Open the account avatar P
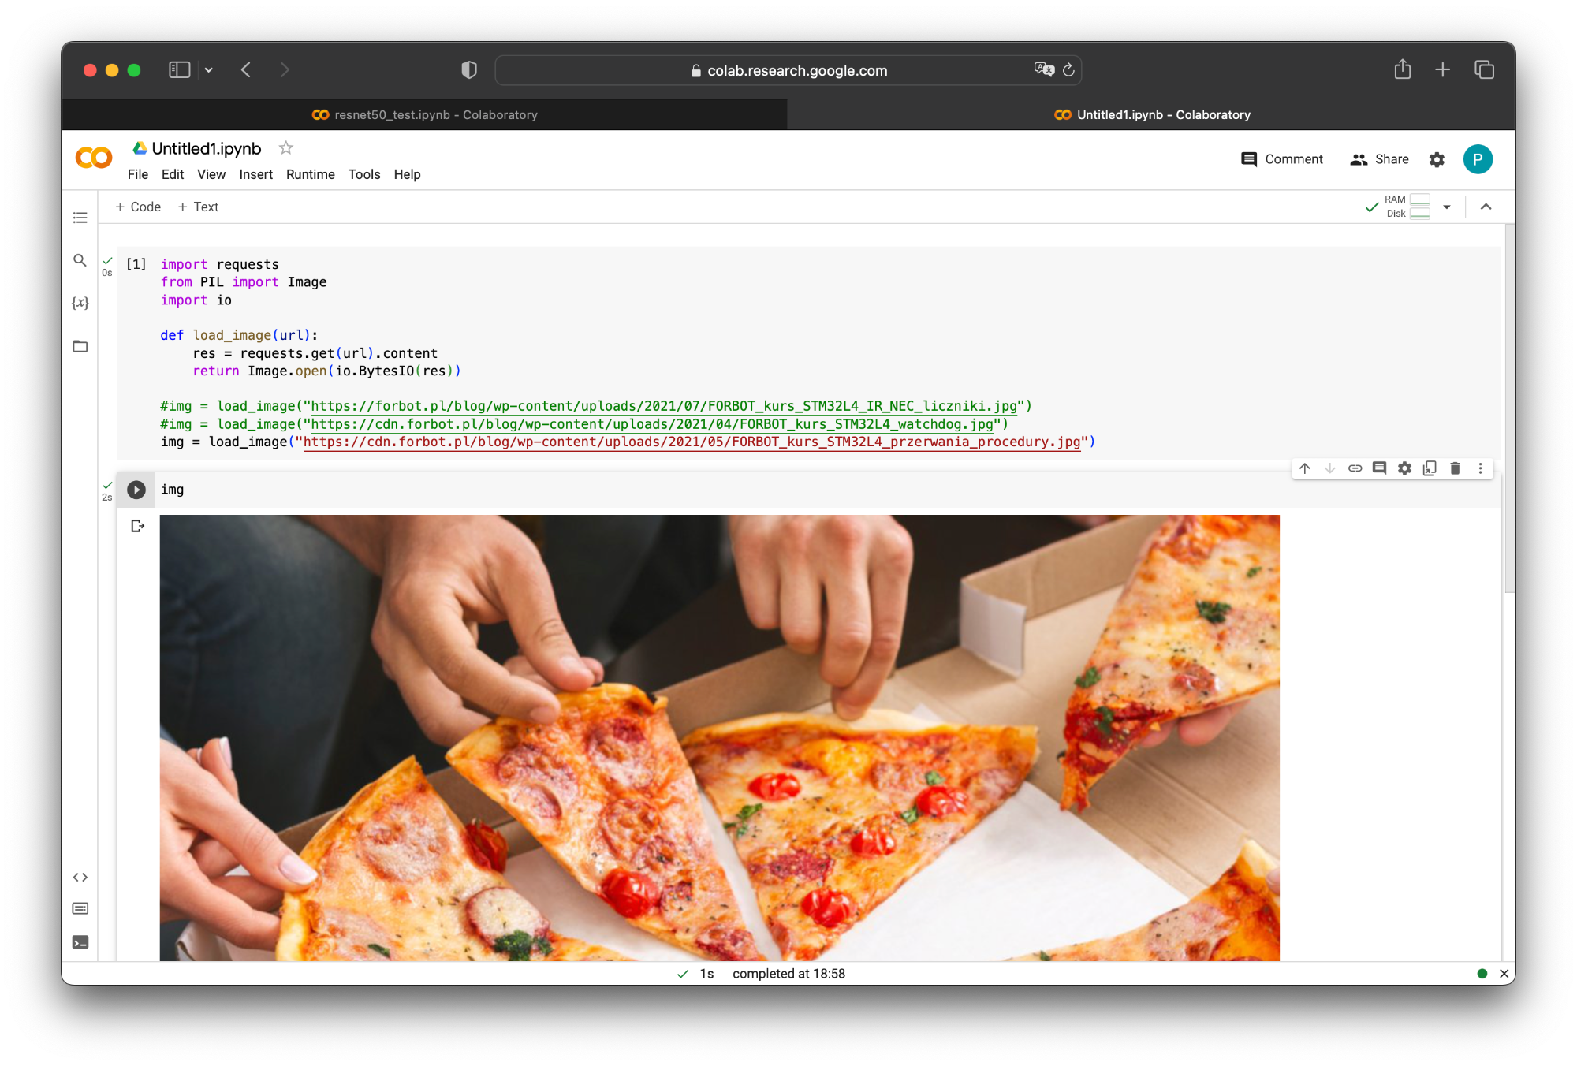The image size is (1577, 1066). click(1478, 159)
